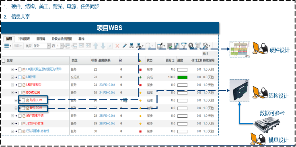The image size is (296, 147).
Task: Switch to the 甘特图表 tab
Action: (24, 39)
